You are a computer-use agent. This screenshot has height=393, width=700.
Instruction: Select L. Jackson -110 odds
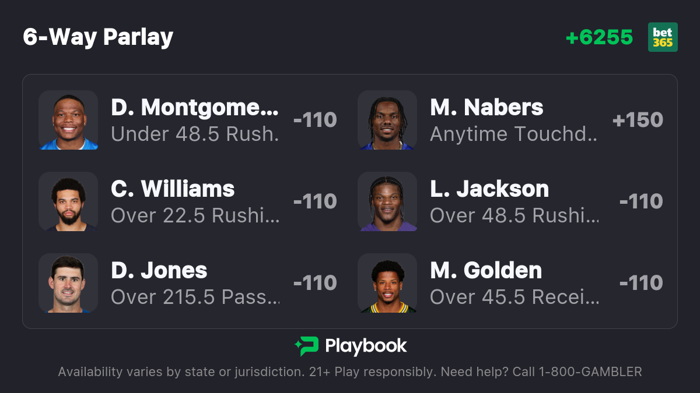tap(641, 201)
